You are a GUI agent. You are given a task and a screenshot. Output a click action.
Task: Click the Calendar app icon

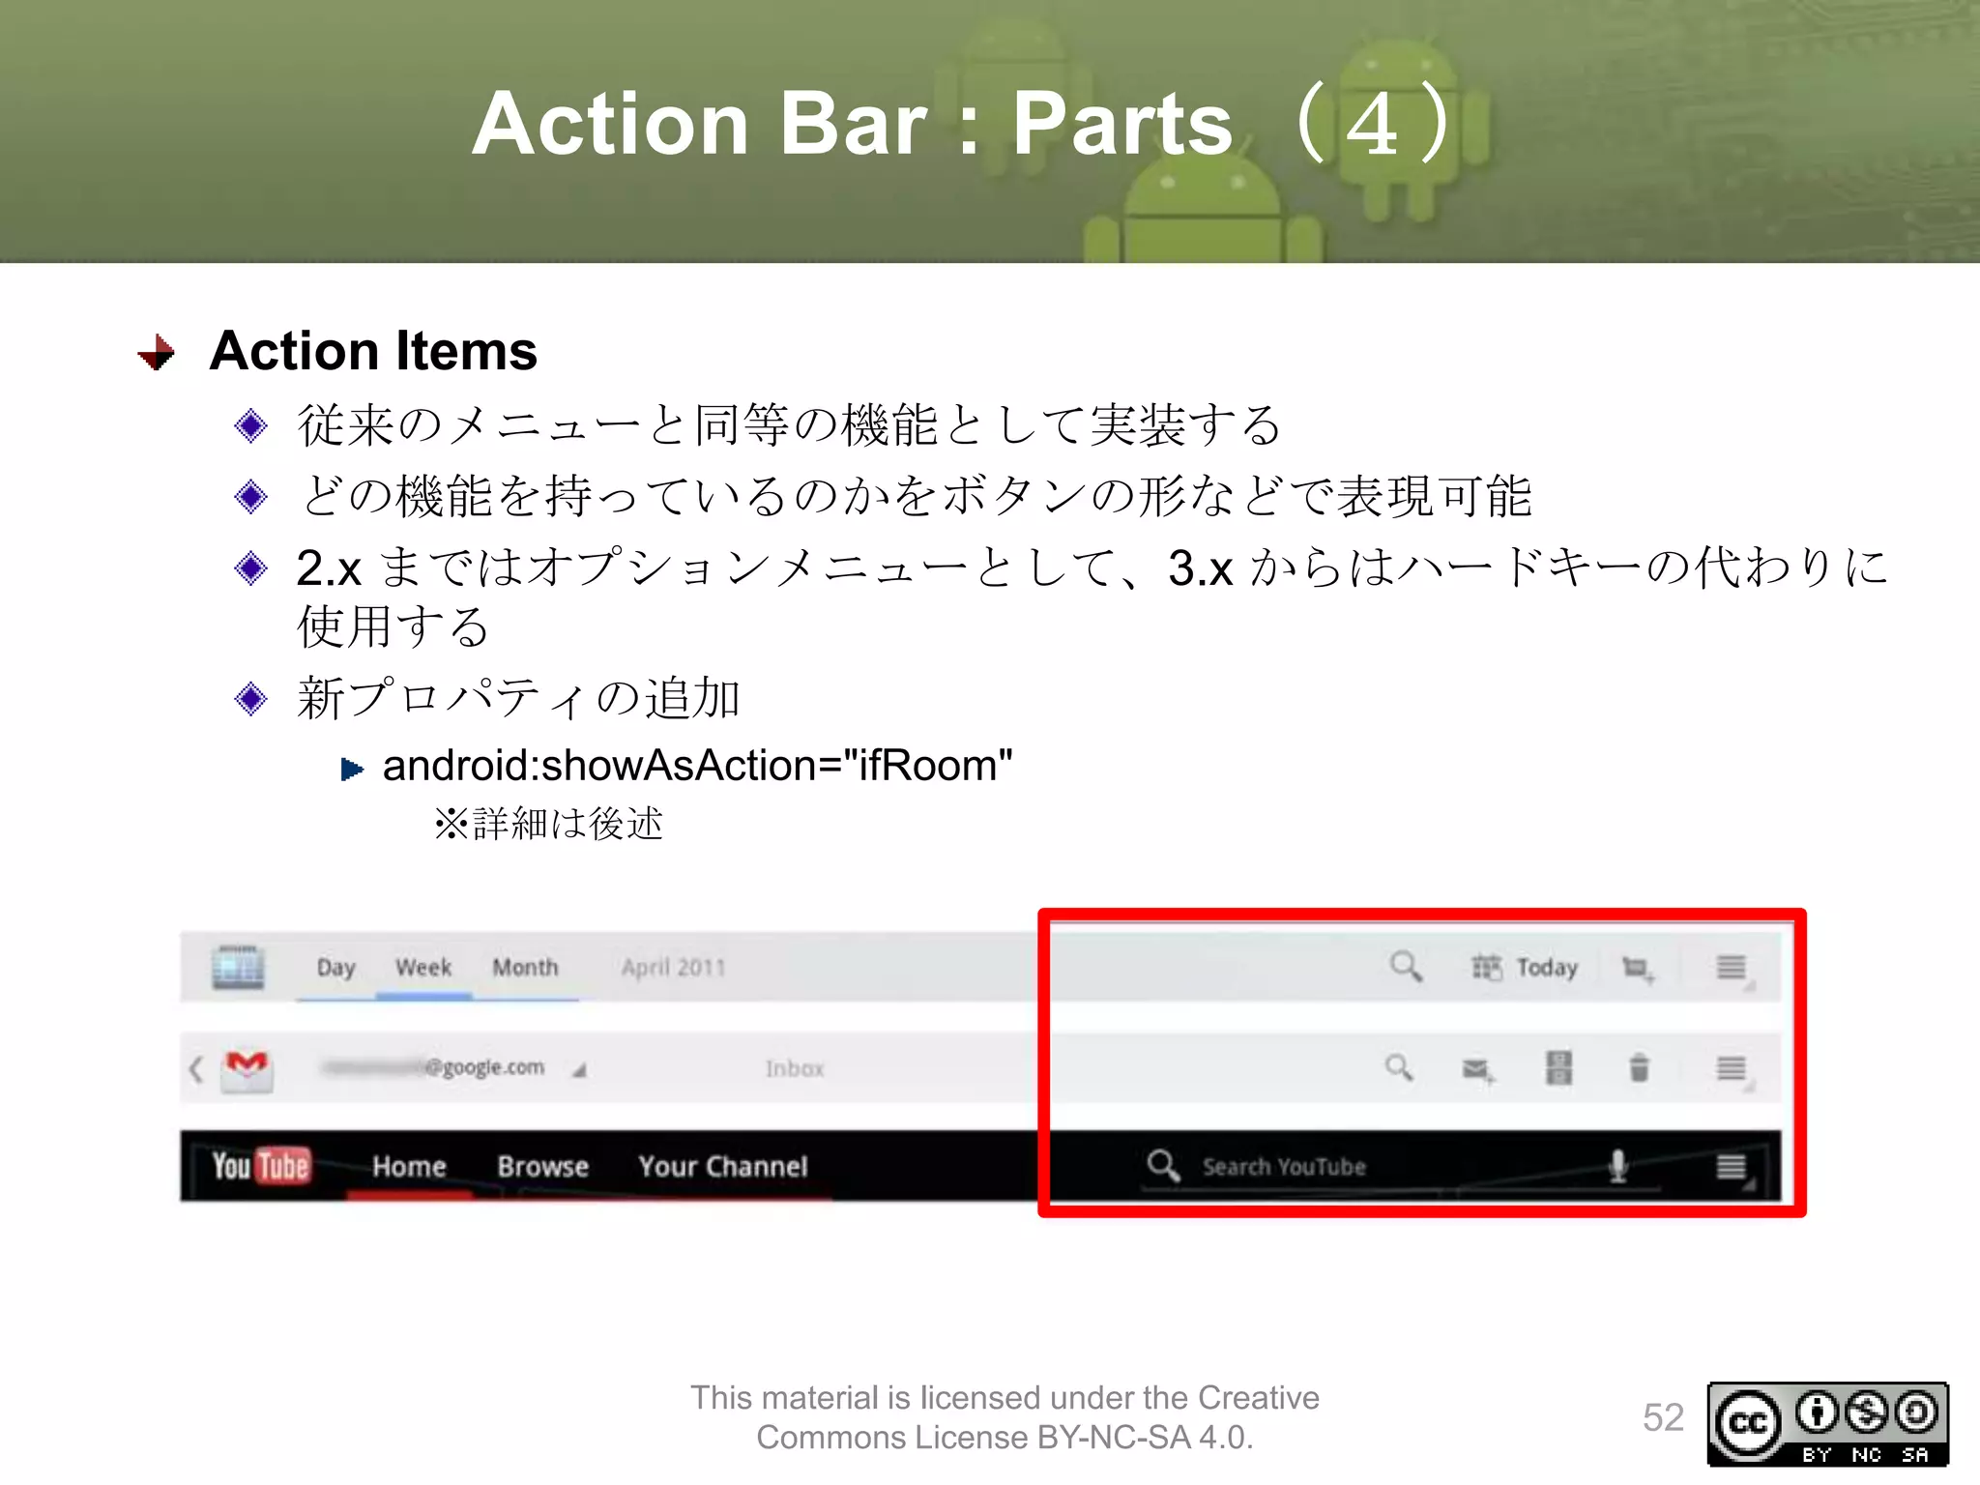point(238,968)
